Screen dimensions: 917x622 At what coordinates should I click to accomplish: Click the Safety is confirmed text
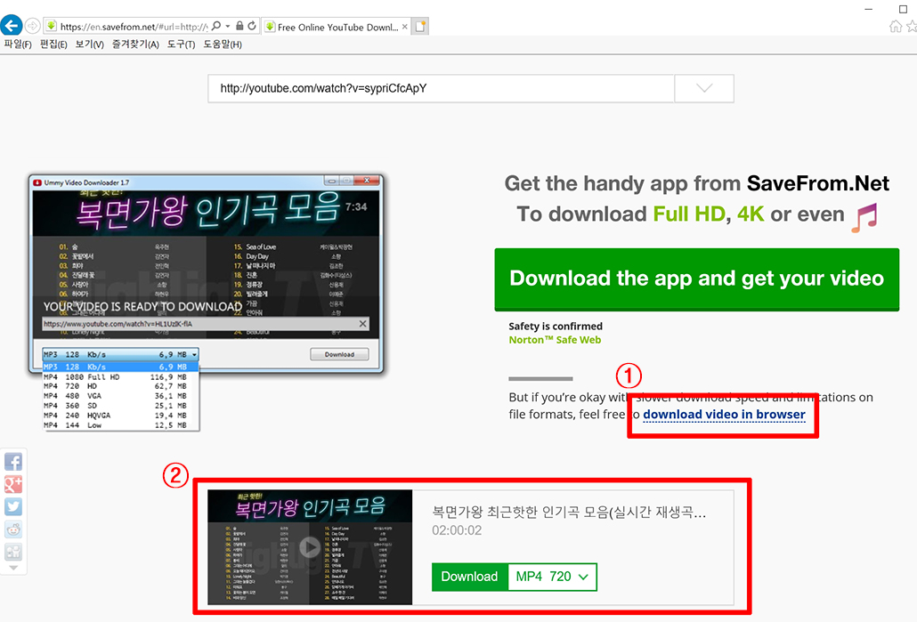coord(556,327)
